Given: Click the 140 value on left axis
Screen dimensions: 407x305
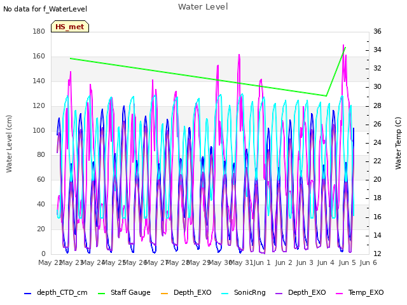Looking at the screenshot, I should coord(39,81).
